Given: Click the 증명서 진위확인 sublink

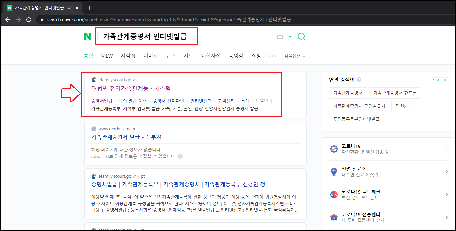Looking at the screenshot, I should [x=168, y=101].
